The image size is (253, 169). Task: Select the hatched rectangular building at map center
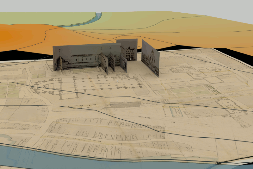pos(125,104)
